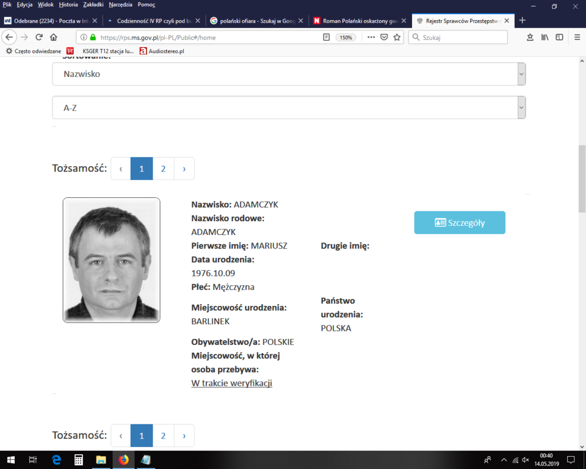Open the Firefox hamburger menu
This screenshot has height=469, width=586.
[x=577, y=37]
